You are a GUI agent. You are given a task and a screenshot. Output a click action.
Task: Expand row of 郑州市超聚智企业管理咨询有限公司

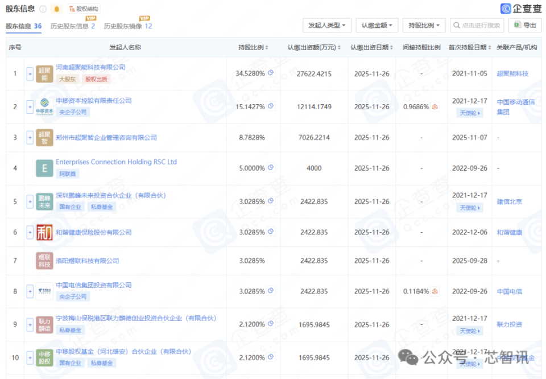(x=30, y=138)
